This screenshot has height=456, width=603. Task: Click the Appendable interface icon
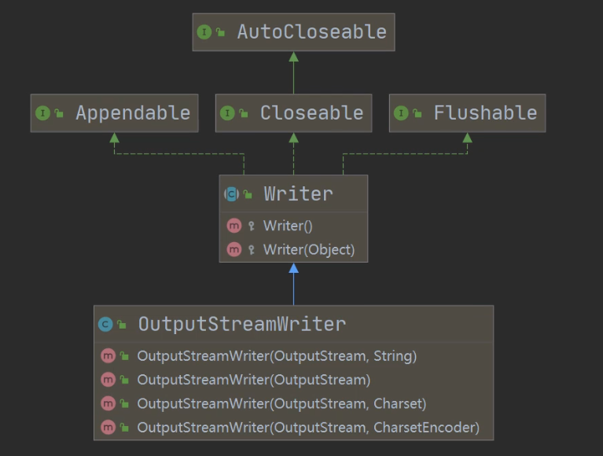[42, 113]
